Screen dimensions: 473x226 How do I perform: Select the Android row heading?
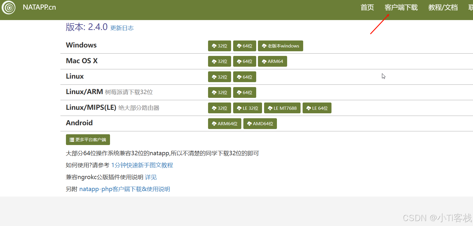(79, 123)
